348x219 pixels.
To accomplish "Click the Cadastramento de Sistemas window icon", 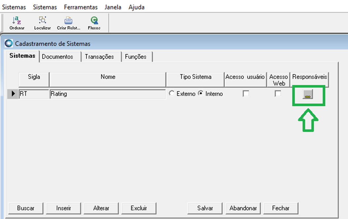I will coord(9,43).
